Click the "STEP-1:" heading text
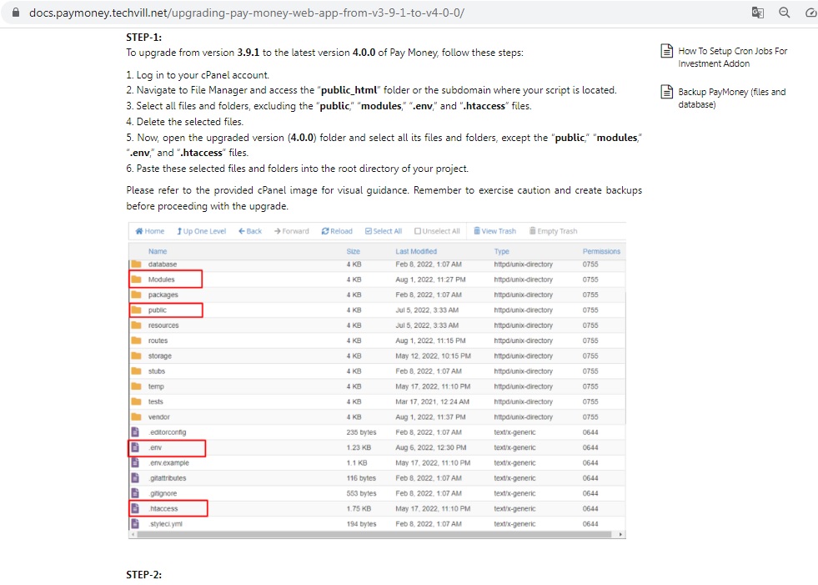 (x=144, y=37)
